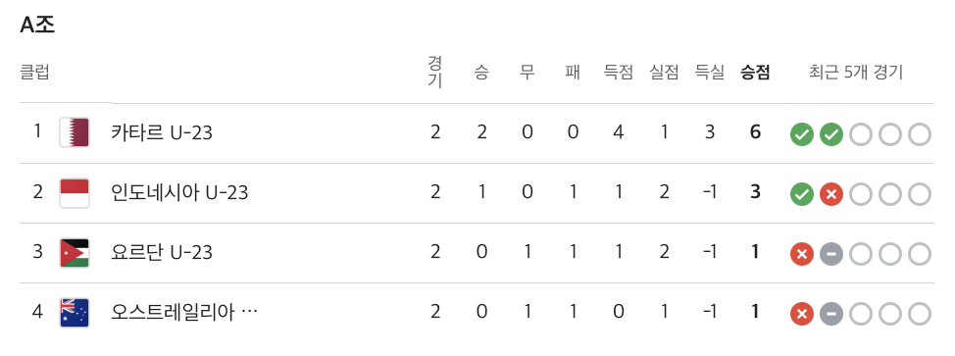The height and width of the screenshot is (356, 955).
Task: Open the 요르단 U-23 team link
Action: tap(162, 252)
